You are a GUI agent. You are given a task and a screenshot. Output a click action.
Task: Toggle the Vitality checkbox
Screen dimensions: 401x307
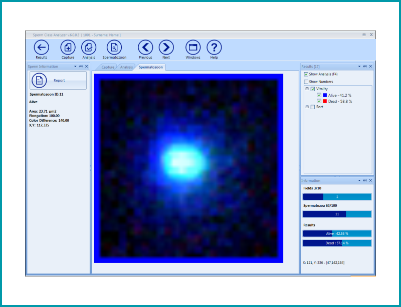point(312,89)
